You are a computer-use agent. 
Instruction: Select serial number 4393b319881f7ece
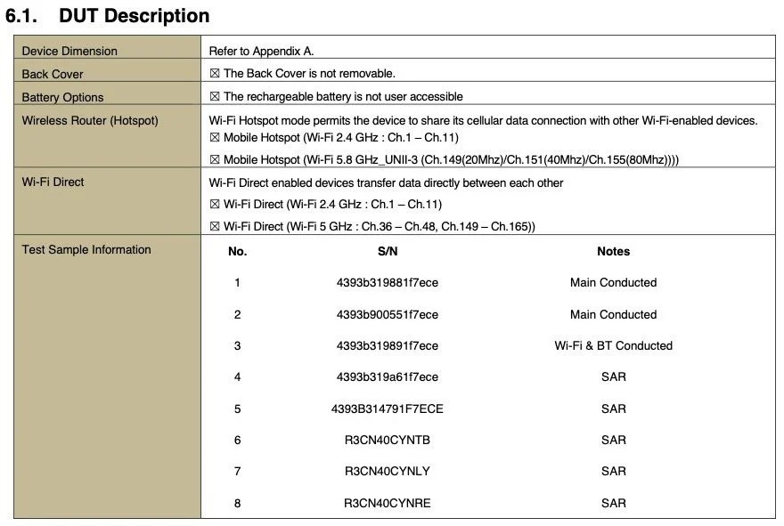click(387, 283)
